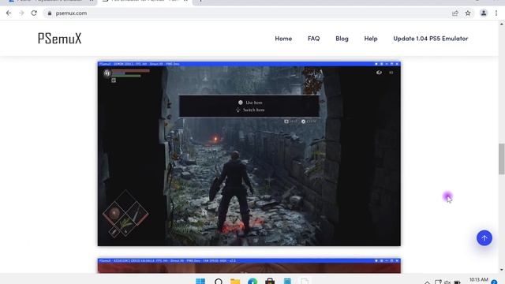Click the first browser tab
This screenshot has width=505, height=284.
51,2
